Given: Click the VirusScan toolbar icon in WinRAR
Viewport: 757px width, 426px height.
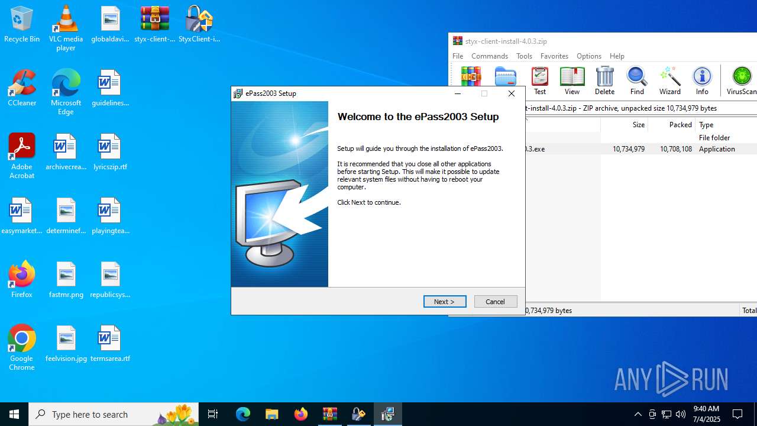Looking at the screenshot, I should pos(741,80).
